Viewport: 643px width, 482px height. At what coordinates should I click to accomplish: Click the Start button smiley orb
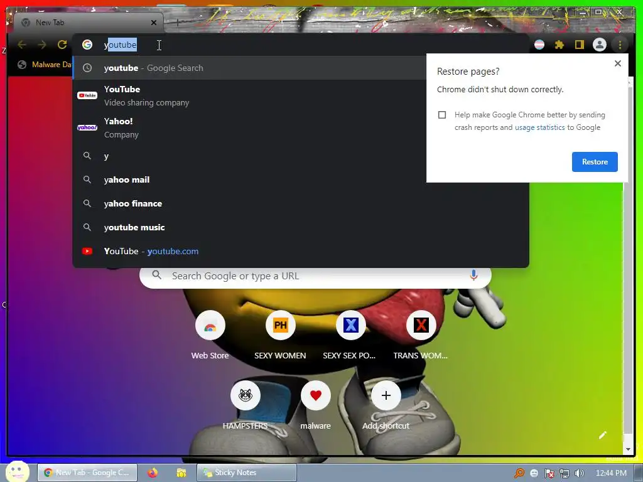click(x=17, y=472)
